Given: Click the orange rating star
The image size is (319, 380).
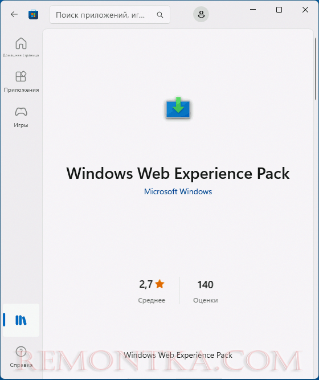Looking at the screenshot, I should coord(159,284).
